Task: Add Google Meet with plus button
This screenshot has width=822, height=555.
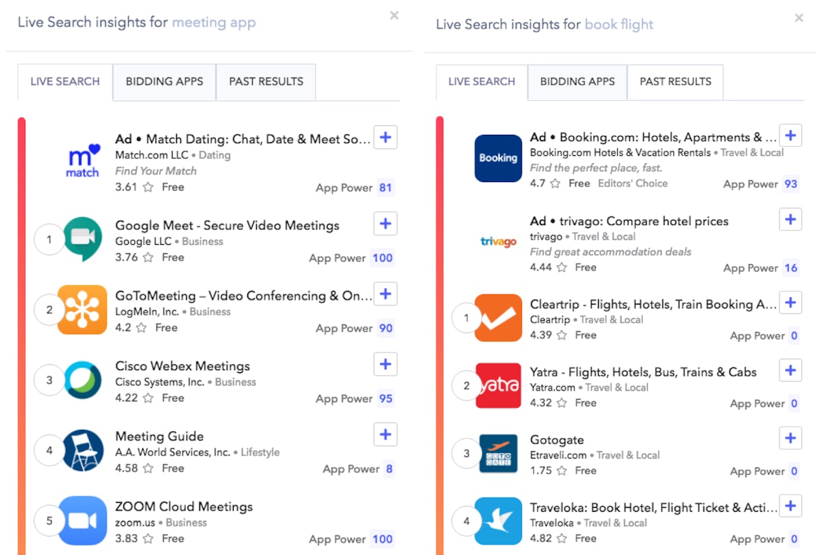Action: point(385,224)
